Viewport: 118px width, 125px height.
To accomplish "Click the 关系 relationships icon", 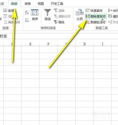I will pyautogui.click(x=110, y=22).
